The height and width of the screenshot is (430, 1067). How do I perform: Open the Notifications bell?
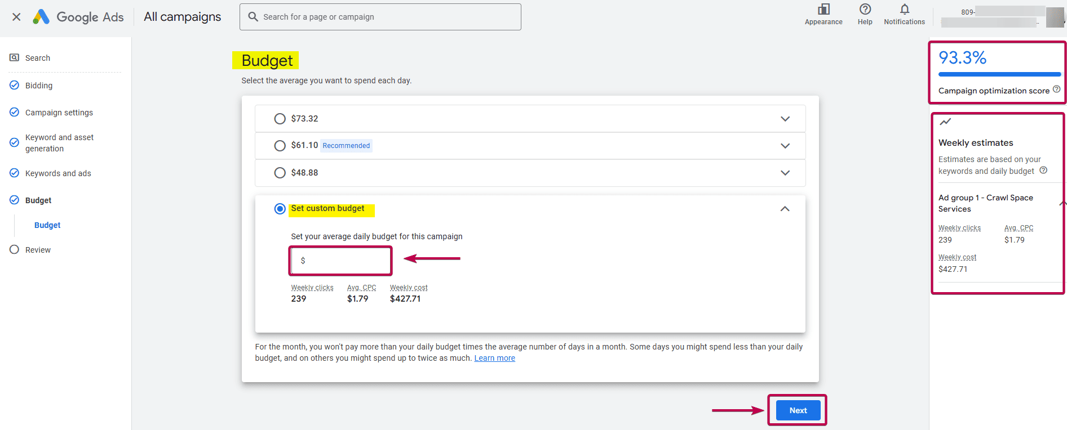(x=904, y=10)
